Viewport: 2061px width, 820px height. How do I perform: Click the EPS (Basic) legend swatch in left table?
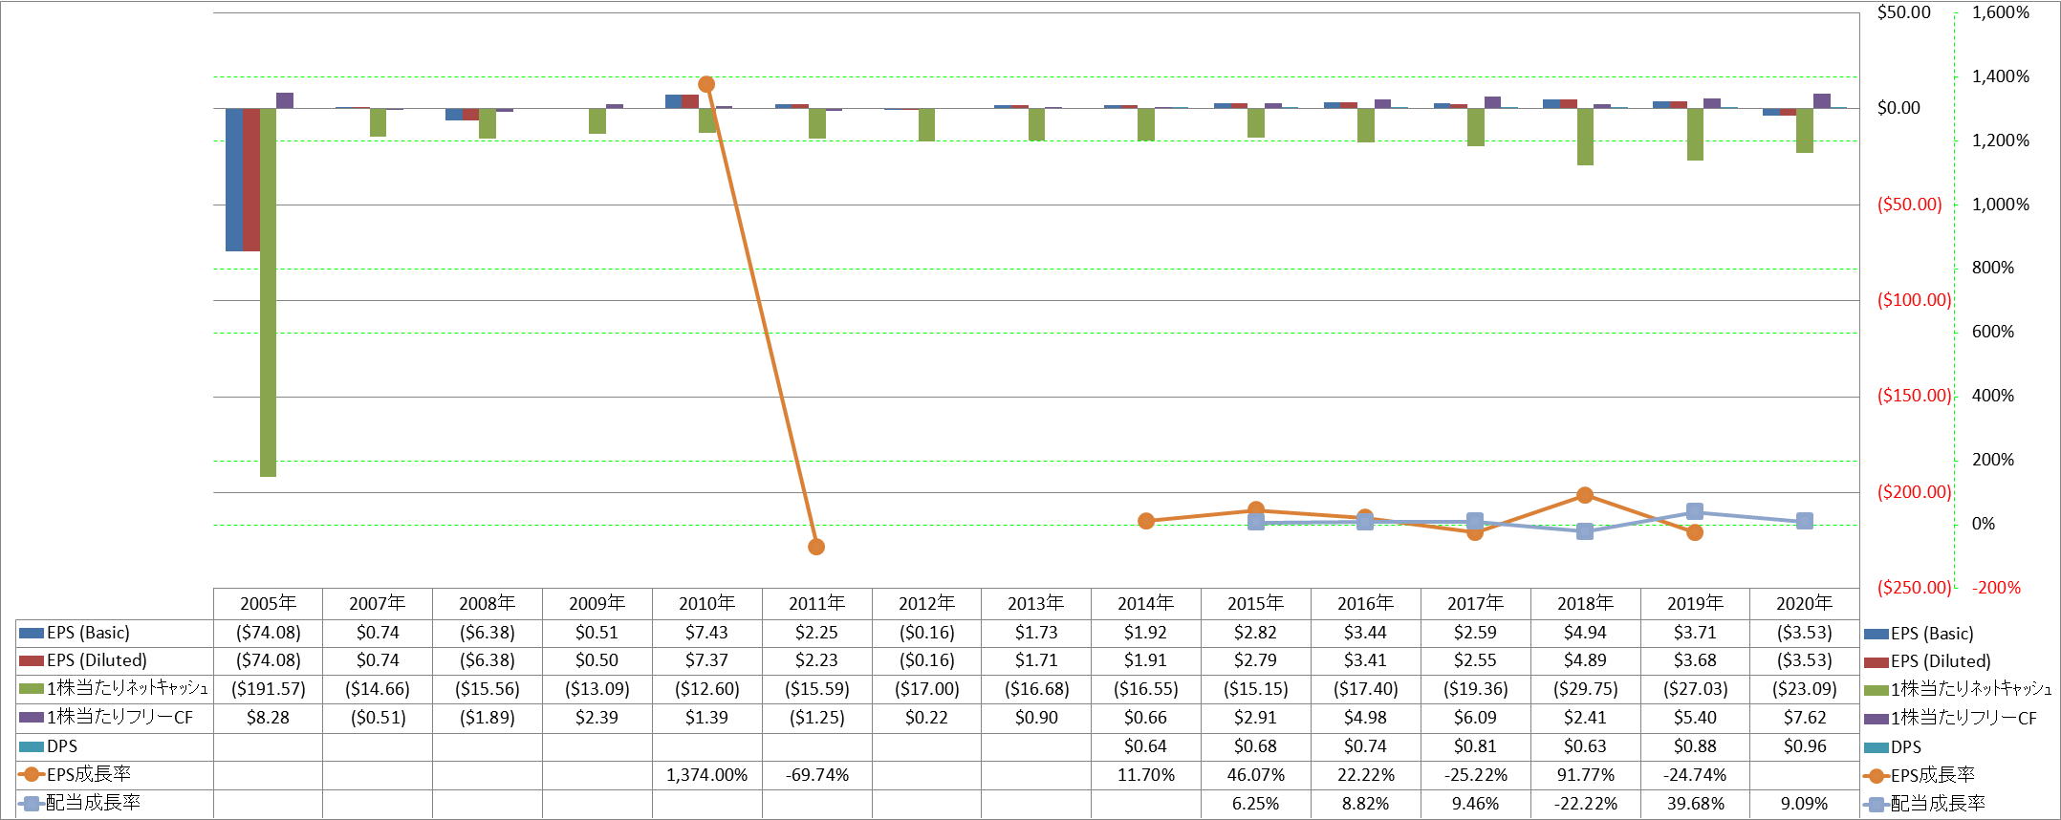pyautogui.click(x=32, y=633)
